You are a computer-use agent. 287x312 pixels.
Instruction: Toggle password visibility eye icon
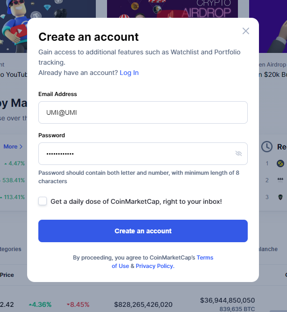coord(238,154)
